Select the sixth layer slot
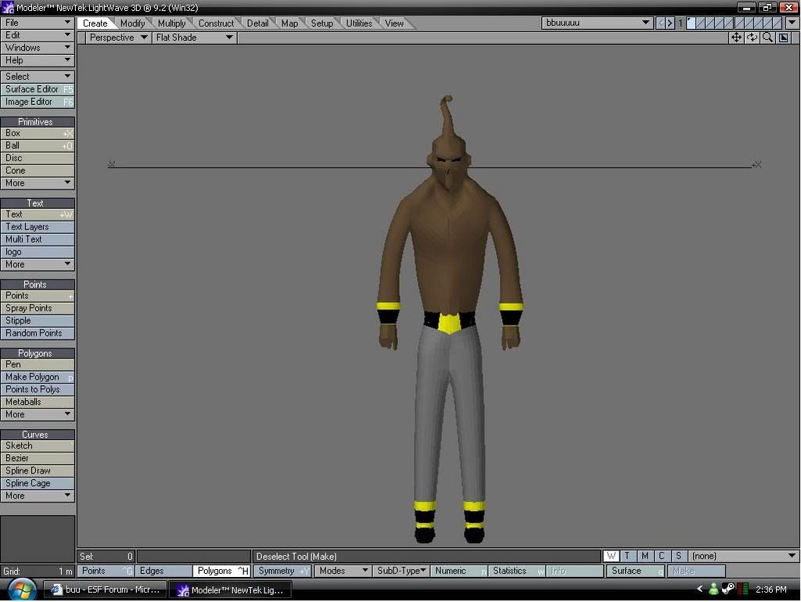The width and height of the screenshot is (801, 602). [x=740, y=23]
